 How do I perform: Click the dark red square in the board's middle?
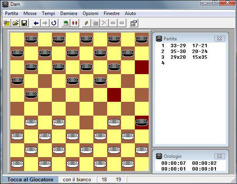tap(114, 95)
